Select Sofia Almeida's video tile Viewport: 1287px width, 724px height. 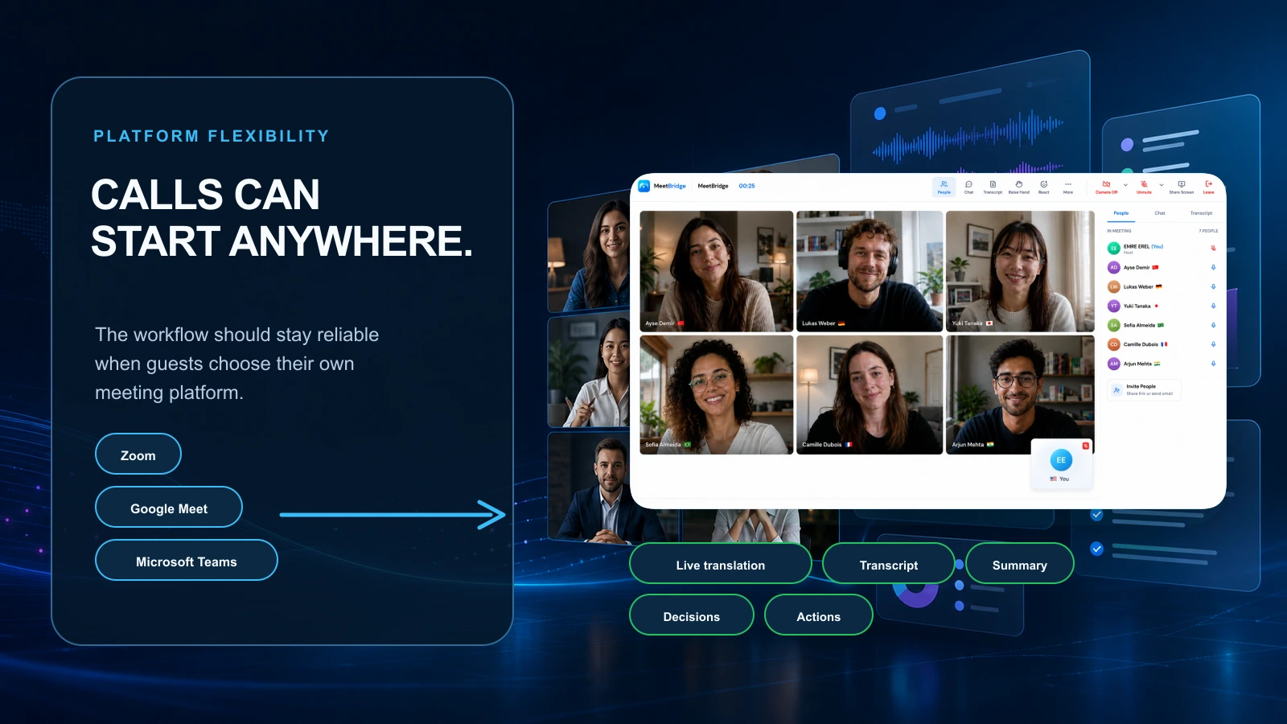(716, 395)
